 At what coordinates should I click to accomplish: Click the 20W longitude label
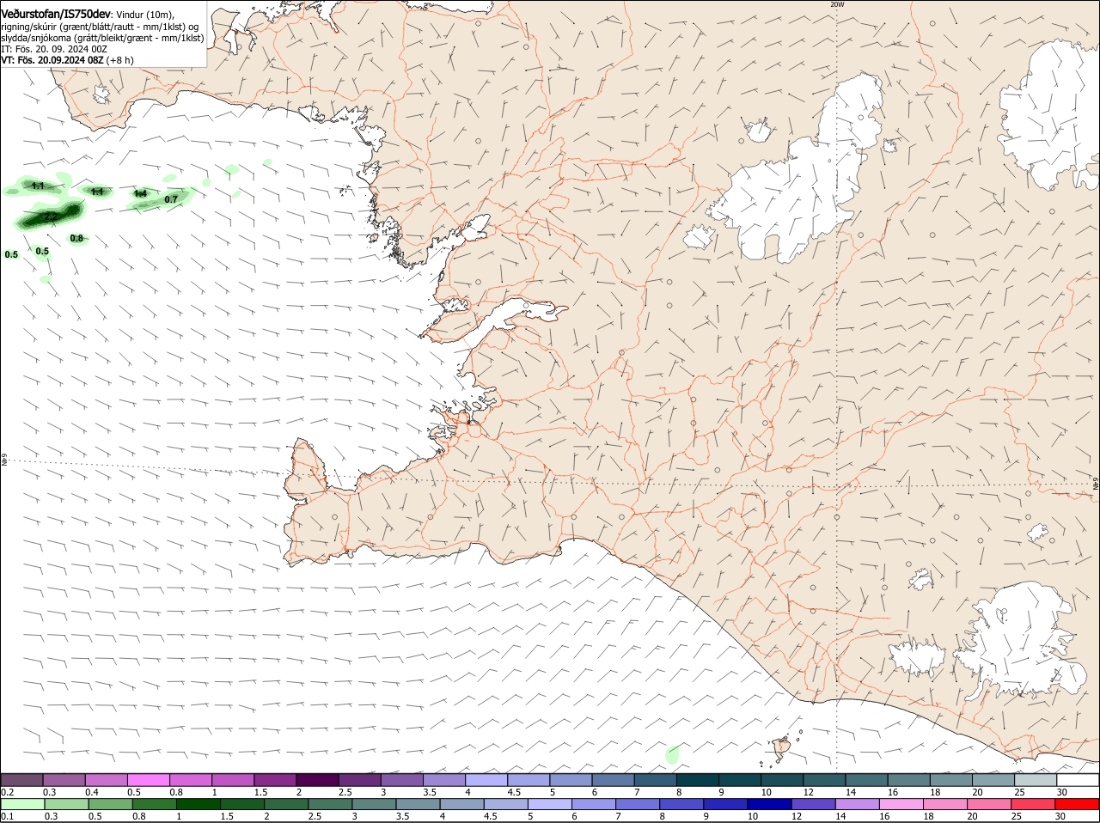click(837, 4)
